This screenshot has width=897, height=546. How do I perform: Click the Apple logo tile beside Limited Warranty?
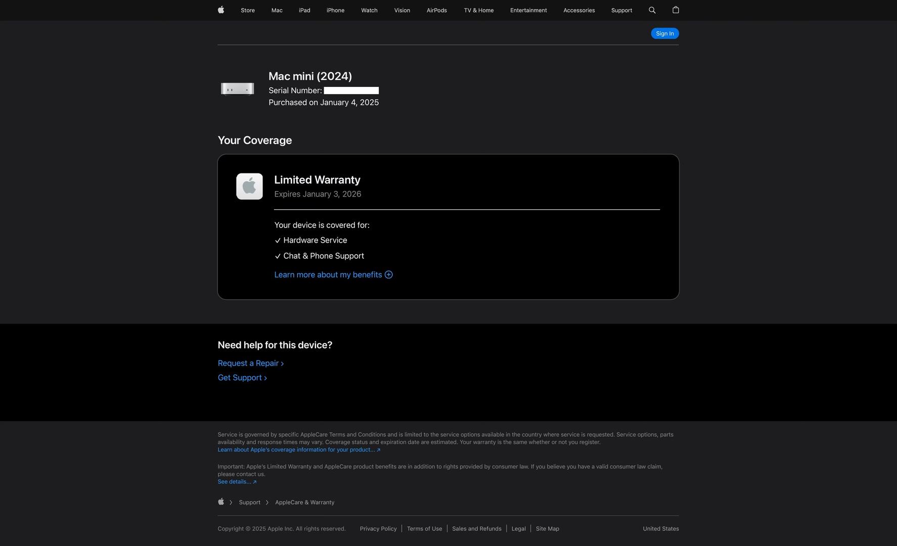[249, 187]
